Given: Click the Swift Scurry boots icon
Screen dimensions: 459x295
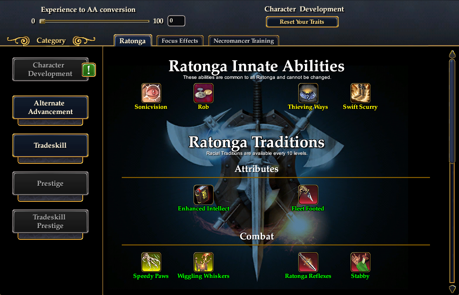Looking at the screenshot, I should [x=361, y=93].
